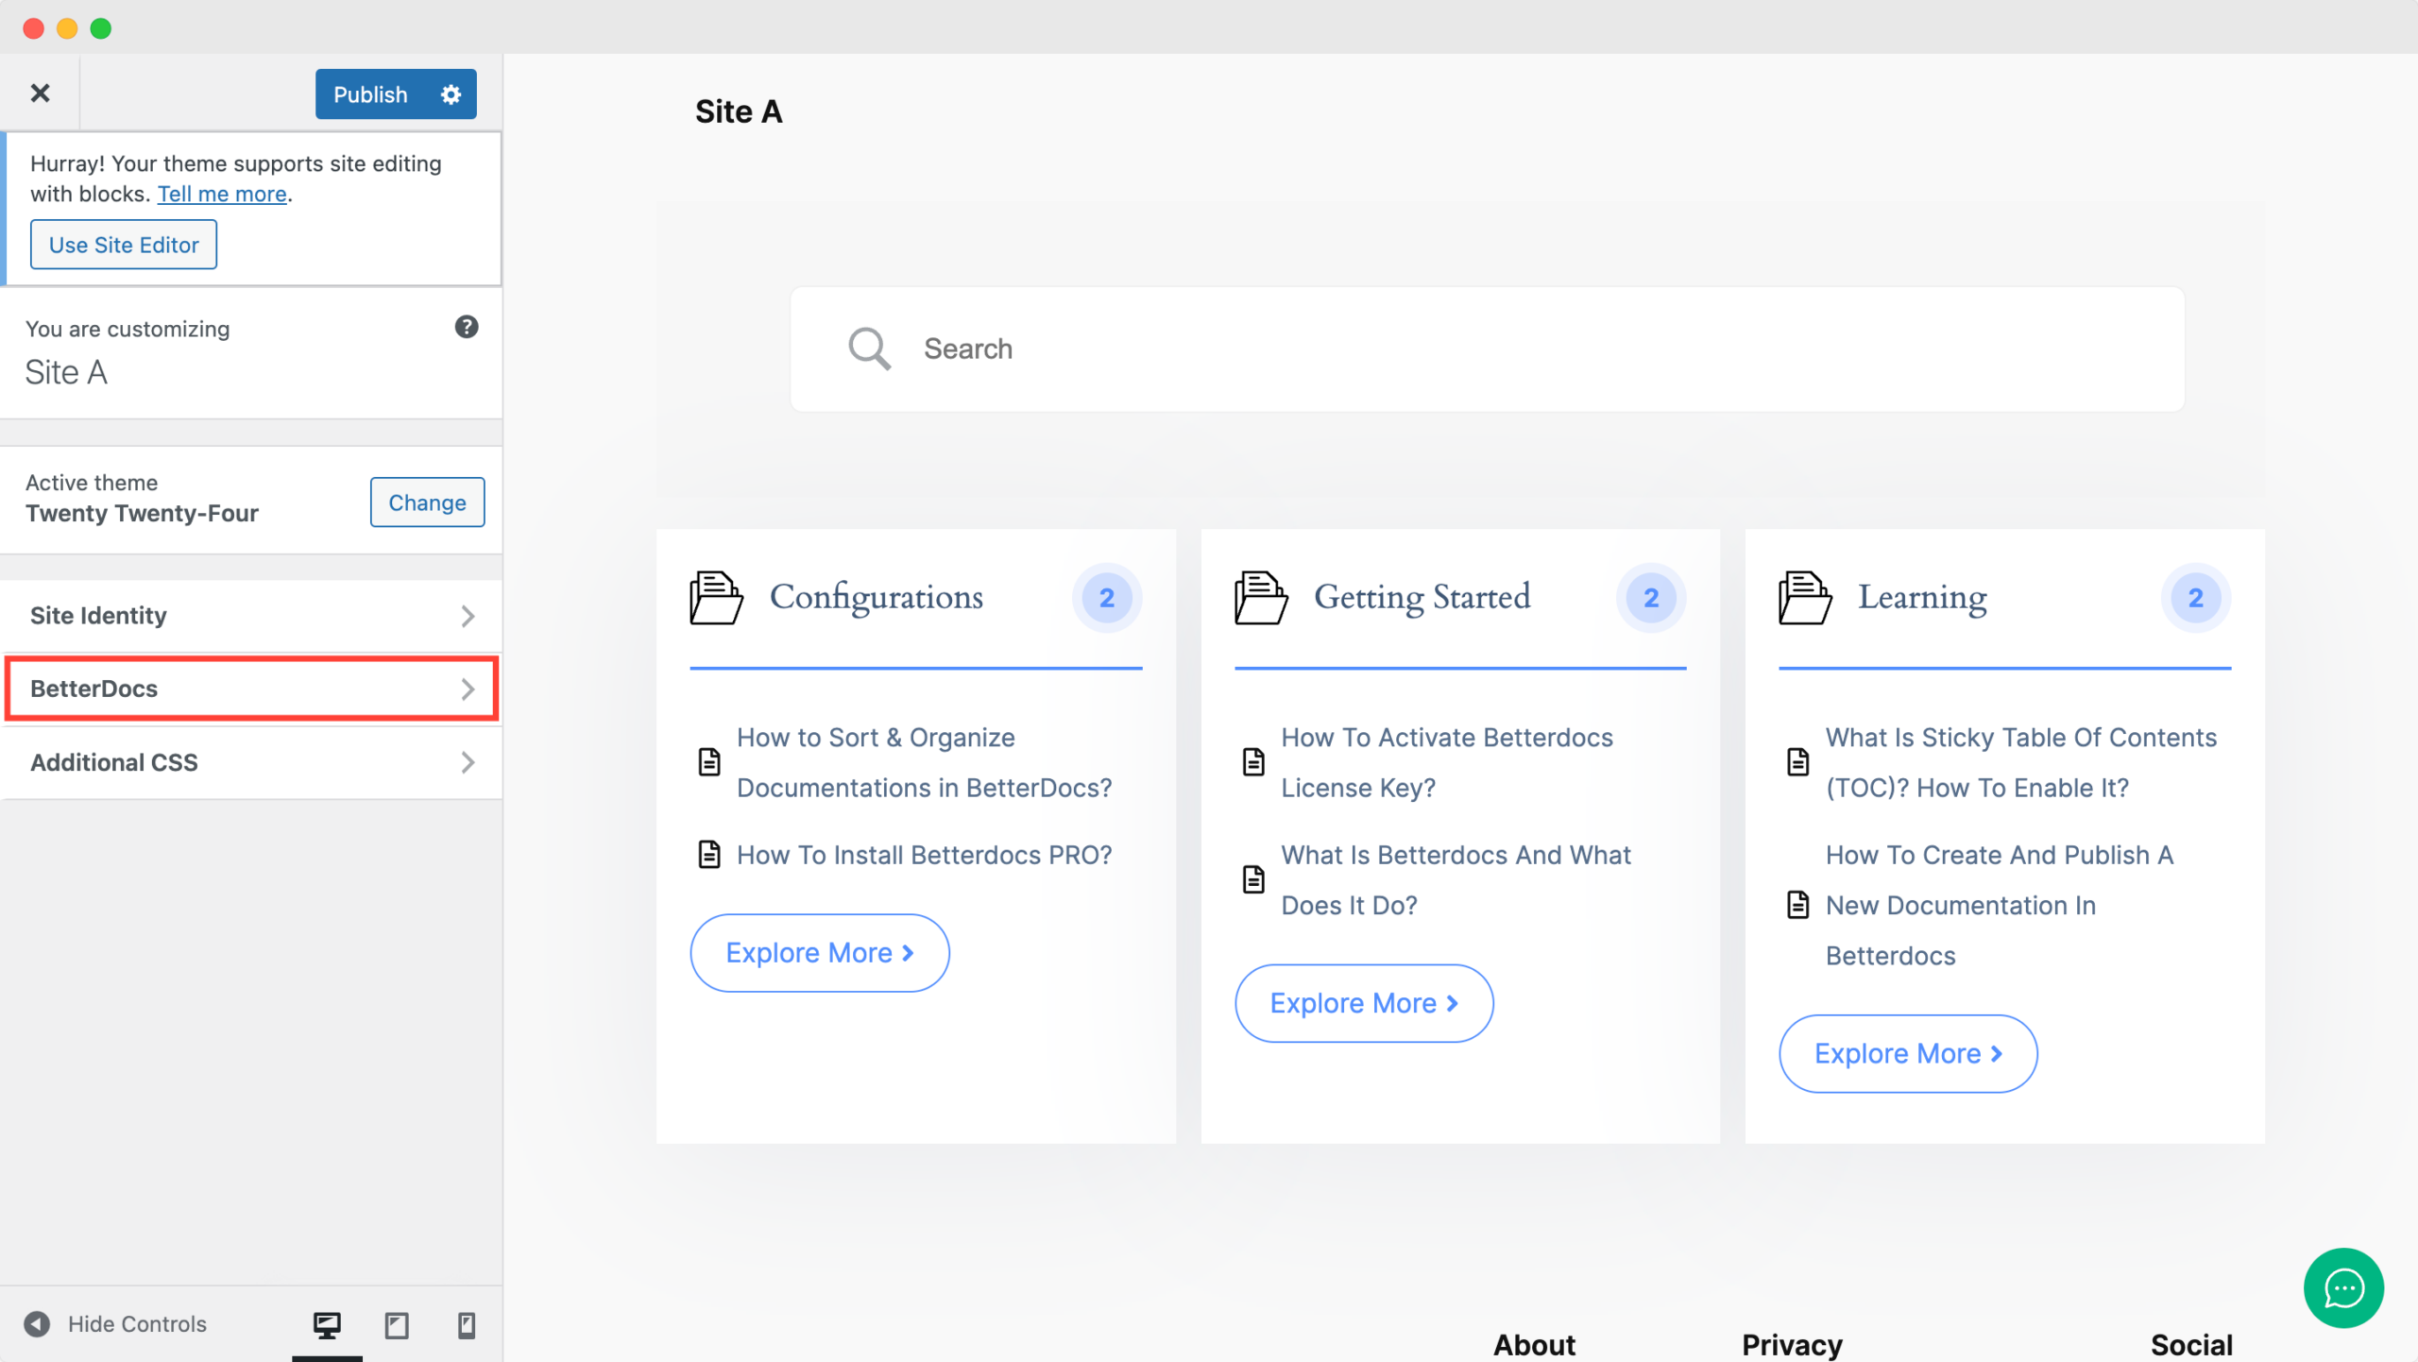Open the Tell me more link
This screenshot has width=2418, height=1362.
point(222,194)
